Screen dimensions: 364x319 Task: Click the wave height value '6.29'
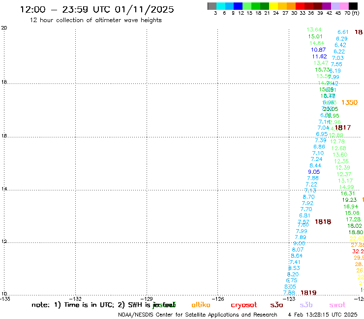point(342,39)
